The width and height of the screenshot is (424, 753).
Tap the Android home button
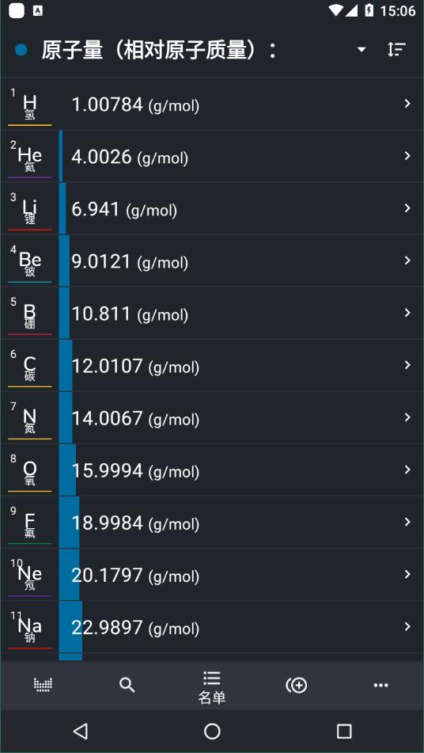(x=212, y=732)
